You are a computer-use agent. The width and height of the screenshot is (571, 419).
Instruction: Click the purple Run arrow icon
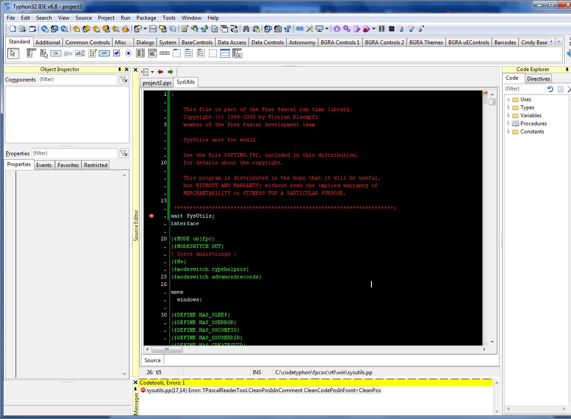click(x=357, y=29)
